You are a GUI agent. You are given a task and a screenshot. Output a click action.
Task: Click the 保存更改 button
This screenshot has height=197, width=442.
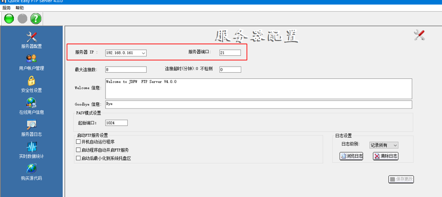click(x=402, y=179)
